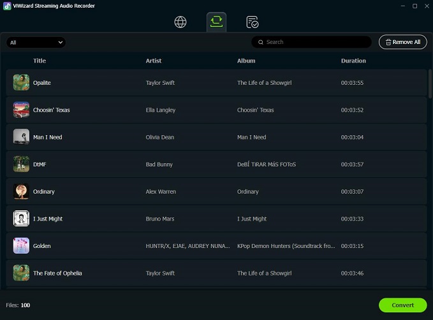The width and height of the screenshot is (433, 320).
Task: Switch to the converting list tab
Action: coord(216,22)
